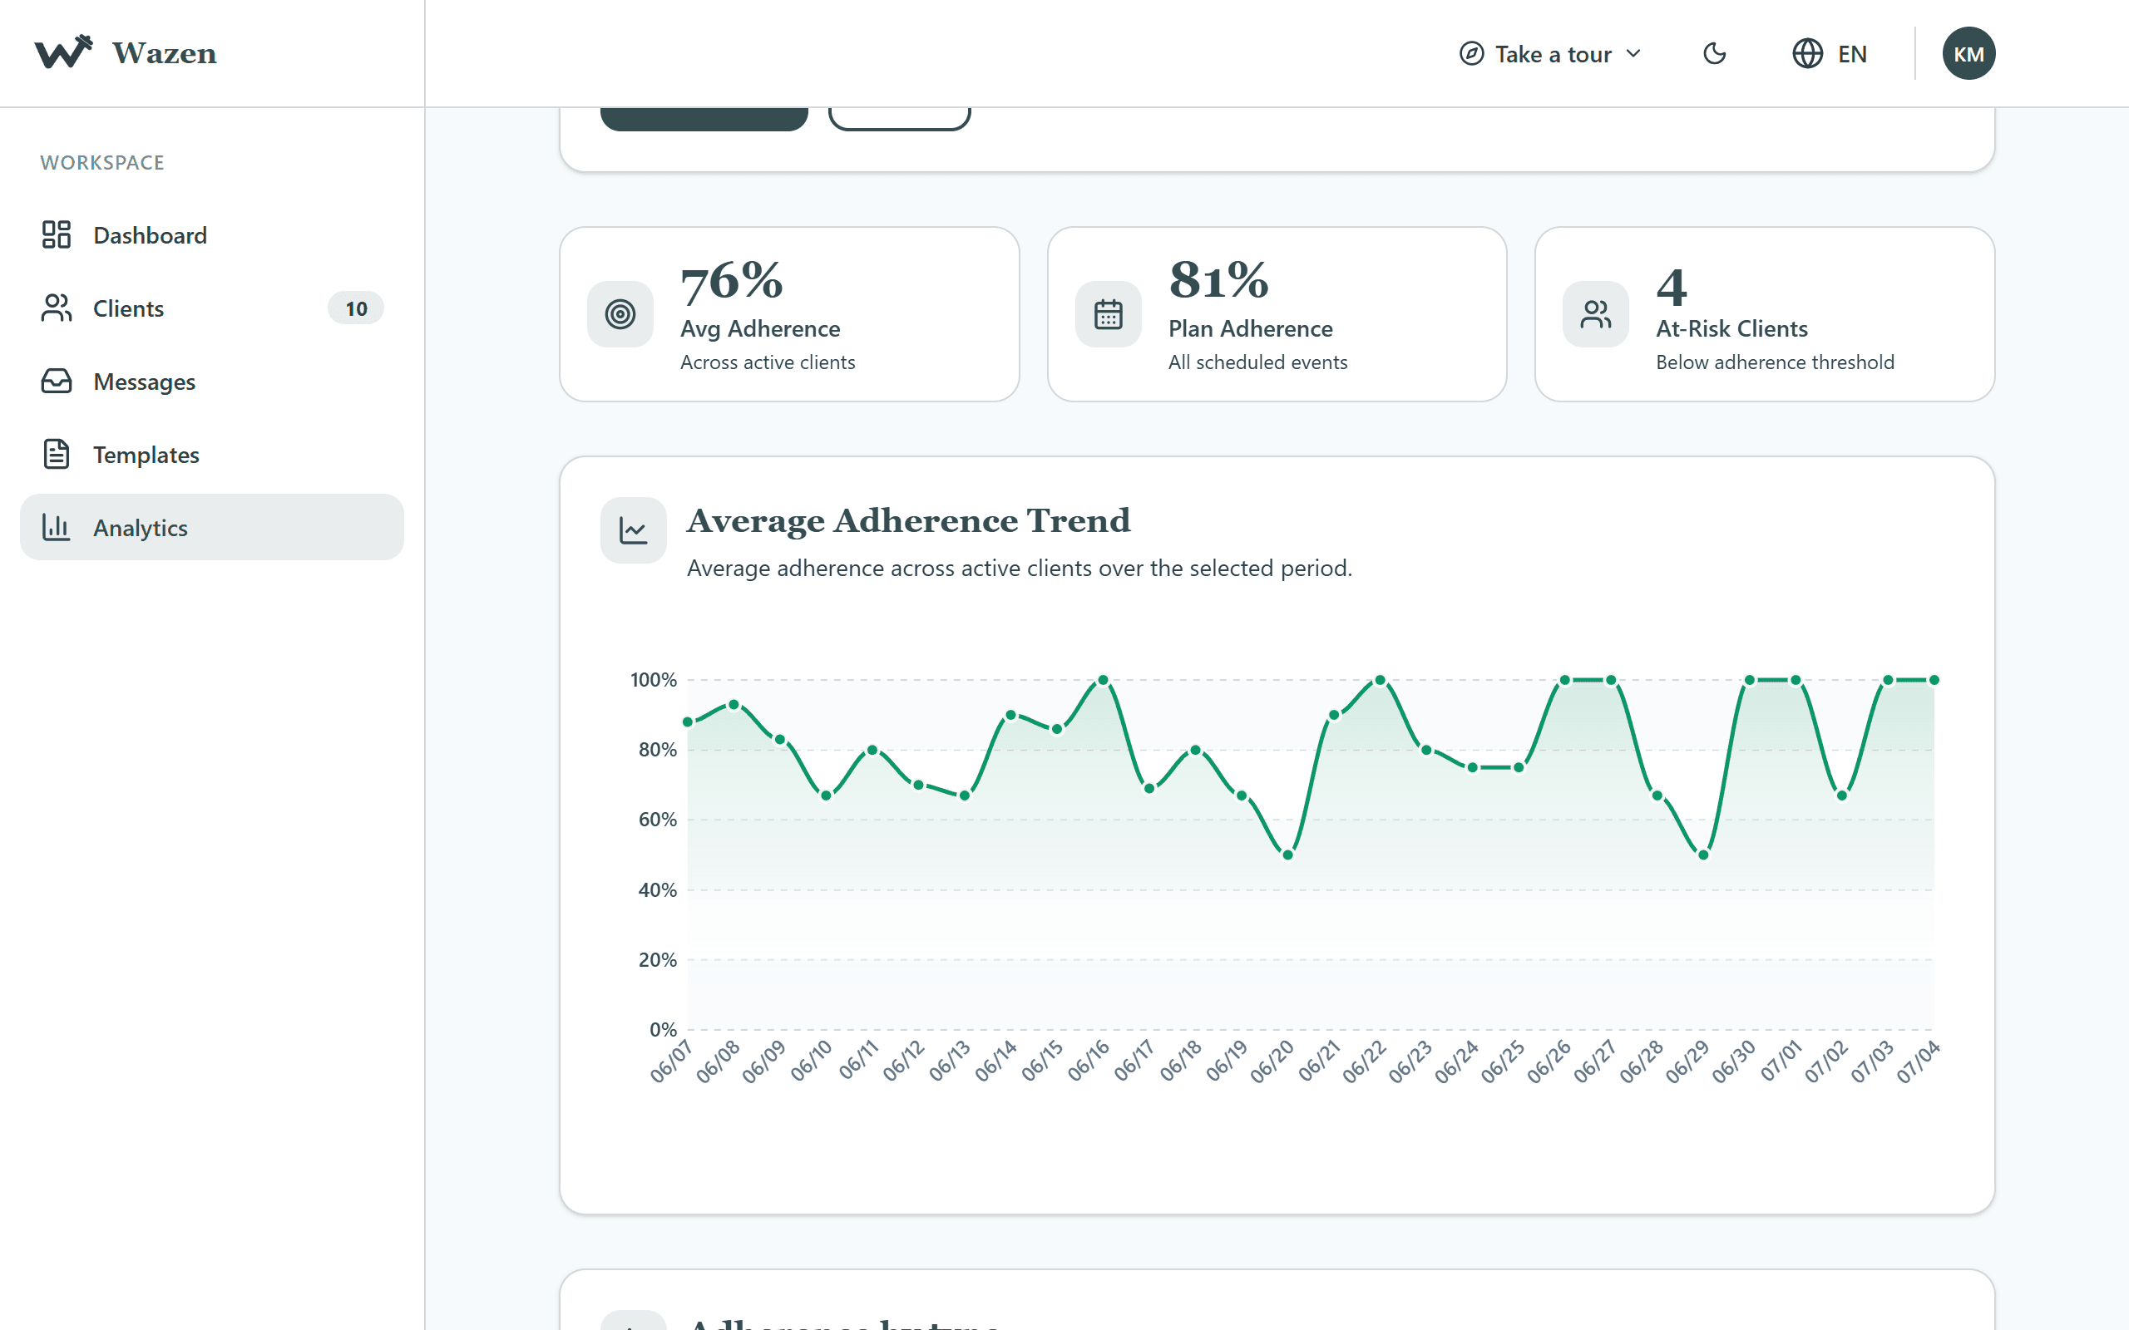Click the Across active clients caption
Viewport: 2129px width, 1330px height.
[767, 362]
